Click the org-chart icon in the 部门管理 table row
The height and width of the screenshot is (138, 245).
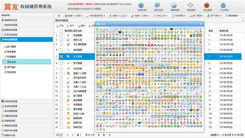click(68, 96)
